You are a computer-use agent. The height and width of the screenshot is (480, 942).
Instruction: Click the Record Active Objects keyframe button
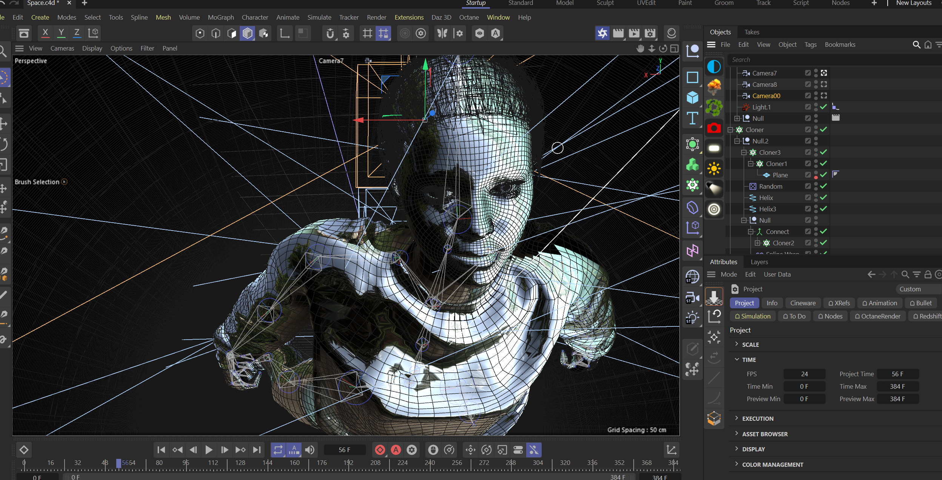(380, 450)
